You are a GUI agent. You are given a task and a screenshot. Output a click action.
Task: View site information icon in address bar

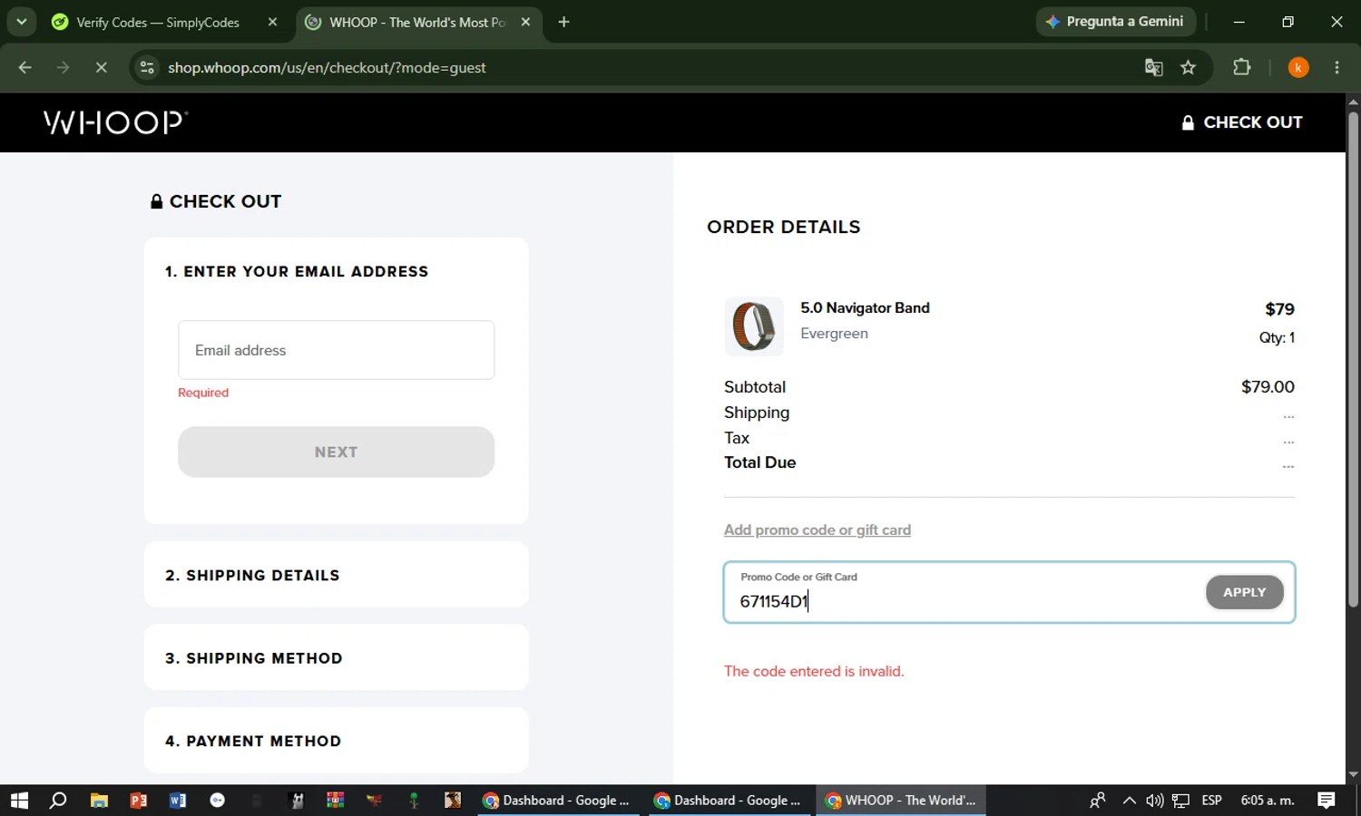(x=147, y=67)
